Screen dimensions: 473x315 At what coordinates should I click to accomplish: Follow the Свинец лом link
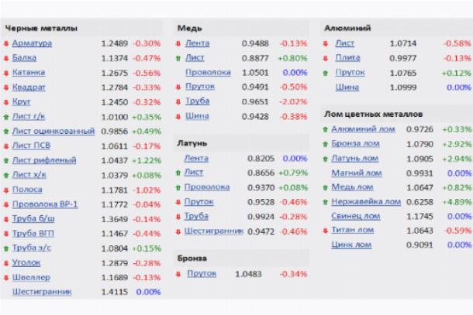(x=357, y=216)
